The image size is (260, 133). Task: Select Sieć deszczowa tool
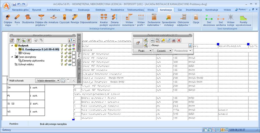pos(208,20)
